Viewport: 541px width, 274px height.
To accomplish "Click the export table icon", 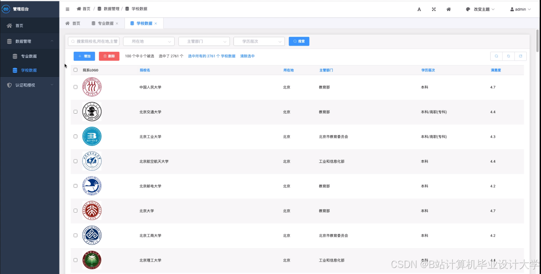I will 521,56.
